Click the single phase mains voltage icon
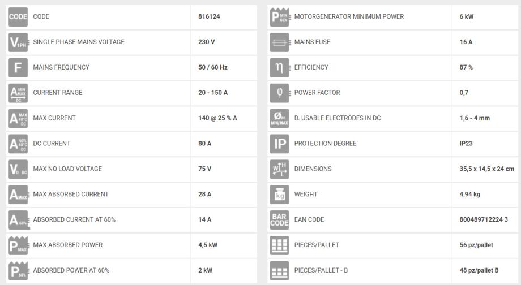 click(18, 42)
